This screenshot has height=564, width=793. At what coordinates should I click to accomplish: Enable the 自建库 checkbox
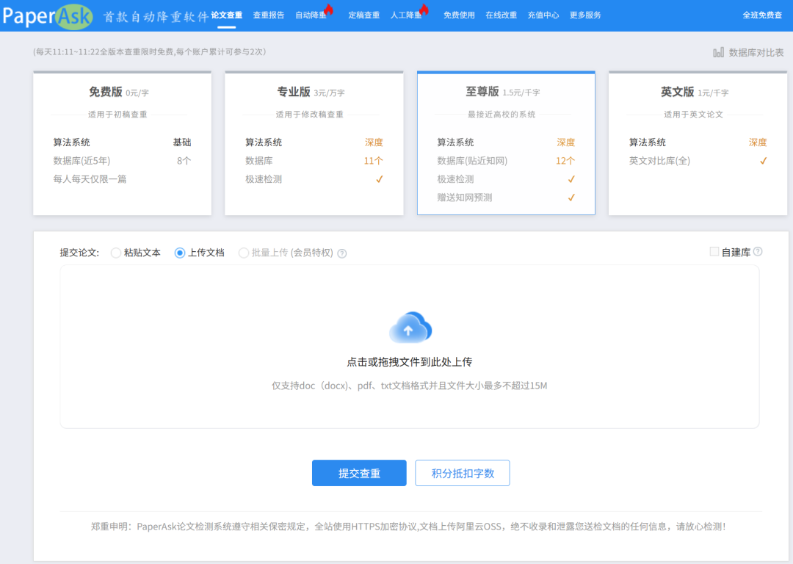pyautogui.click(x=714, y=252)
